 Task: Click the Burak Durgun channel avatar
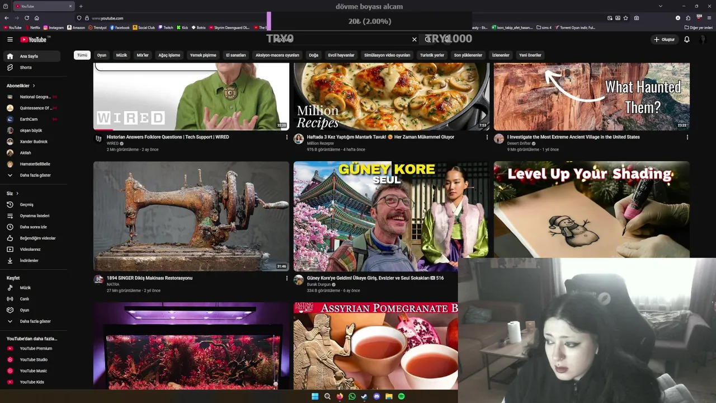coord(299,280)
